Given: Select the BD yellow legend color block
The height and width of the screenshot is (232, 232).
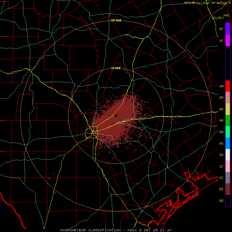Looking at the screenshot, I should (x=228, y=109).
